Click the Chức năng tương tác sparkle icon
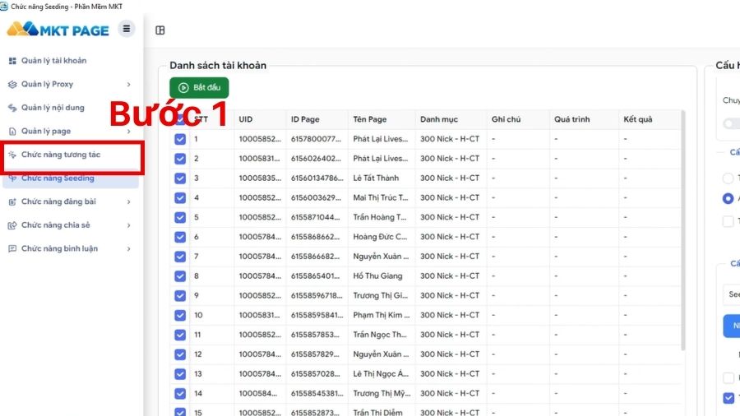The image size is (740, 416). 12,155
